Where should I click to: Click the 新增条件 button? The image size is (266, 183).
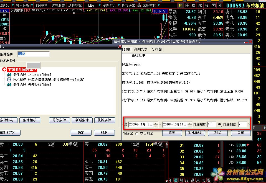coord(82,120)
